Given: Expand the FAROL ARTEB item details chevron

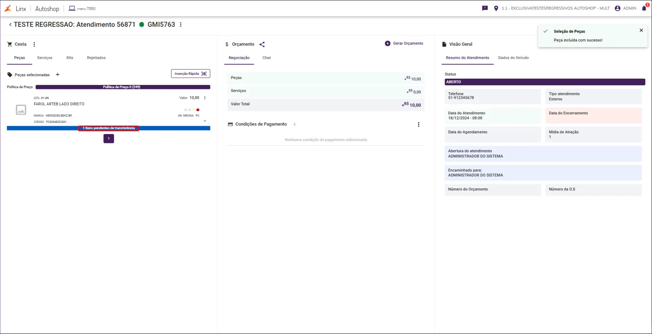Looking at the screenshot, I should 205,121.
